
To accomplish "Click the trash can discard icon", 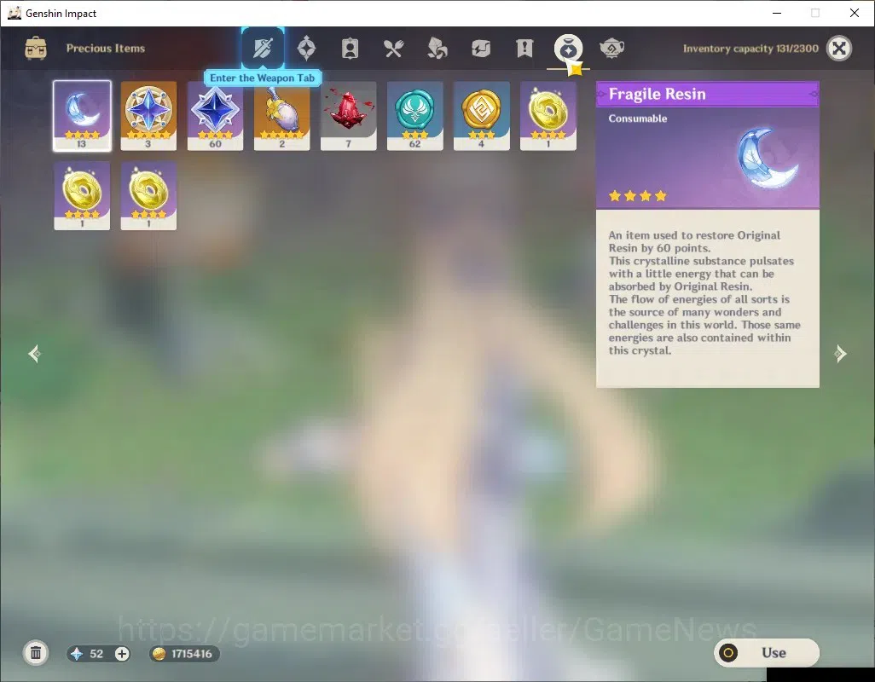I will (x=36, y=653).
